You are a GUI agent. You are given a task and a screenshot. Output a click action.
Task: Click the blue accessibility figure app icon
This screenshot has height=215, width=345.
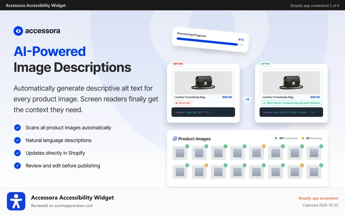(16, 201)
